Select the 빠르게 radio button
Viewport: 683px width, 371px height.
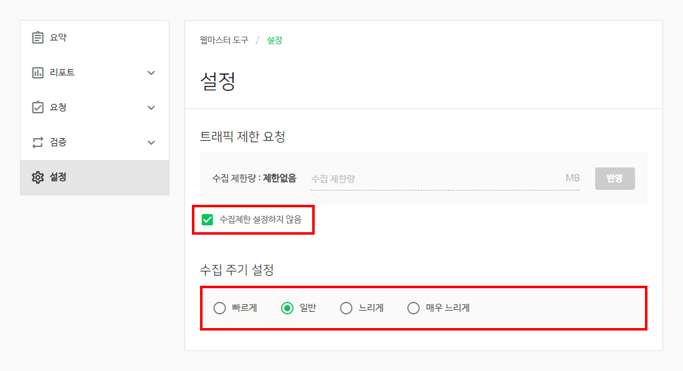(219, 308)
